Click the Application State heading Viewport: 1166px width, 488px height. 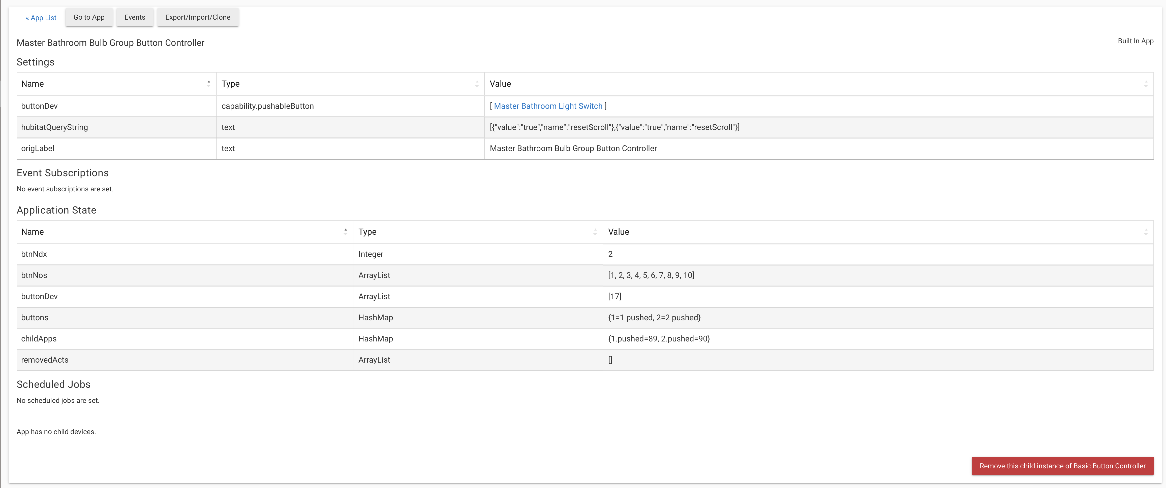click(x=56, y=210)
